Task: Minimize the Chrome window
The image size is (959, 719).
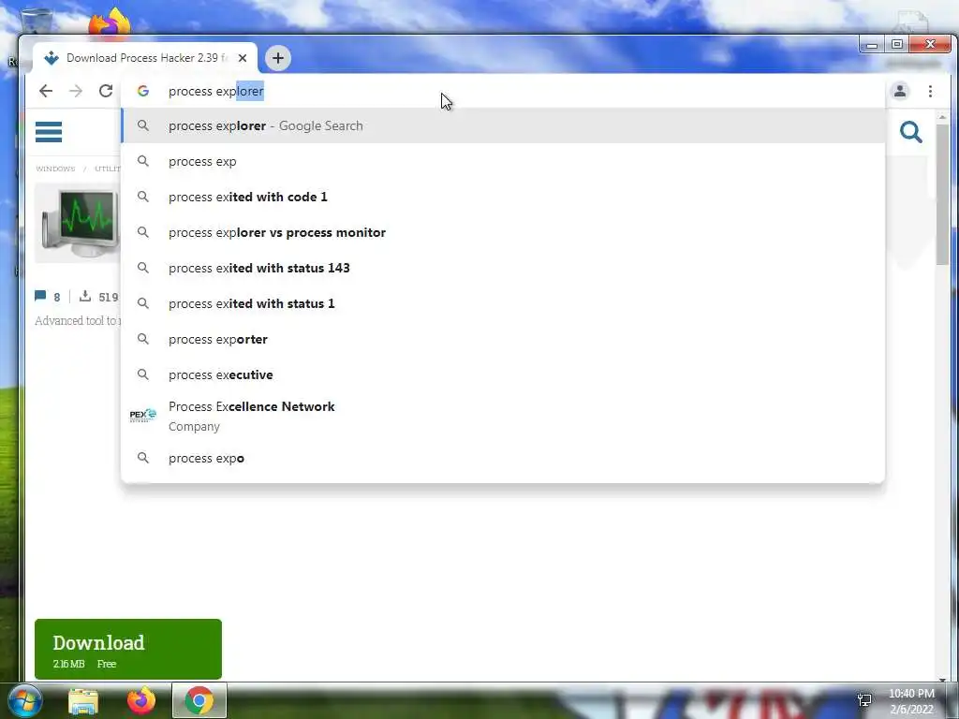Action: pos(872,45)
